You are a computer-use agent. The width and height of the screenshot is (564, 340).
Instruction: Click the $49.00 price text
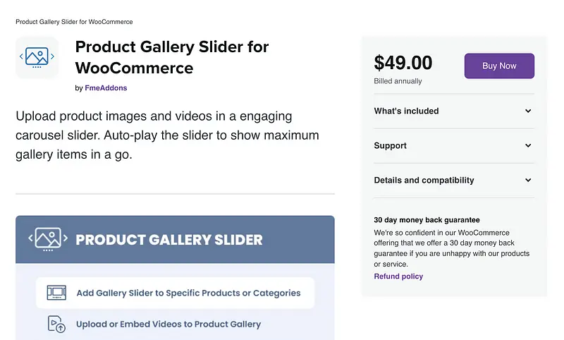403,63
